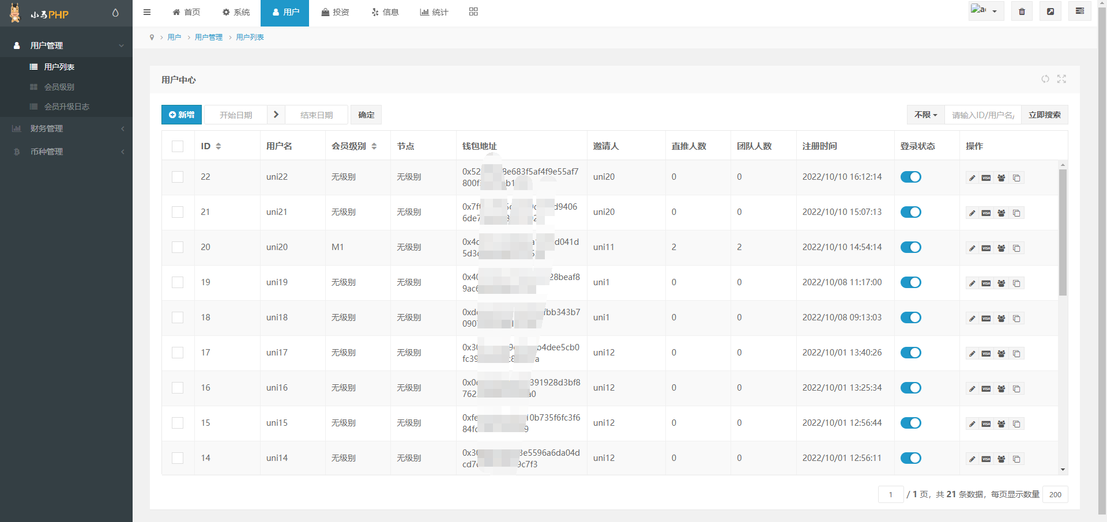
Task: Click the 开始日期 start date field
Action: [x=236, y=115]
